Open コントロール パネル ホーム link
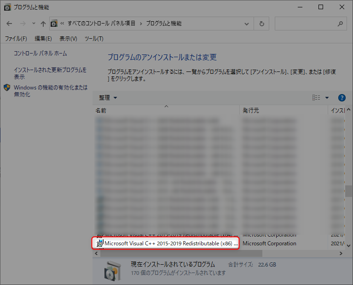This screenshot has height=285, width=353. pos(41,53)
